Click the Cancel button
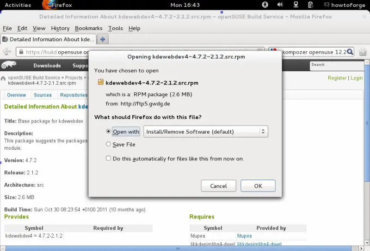370x251 pixels. (218, 186)
